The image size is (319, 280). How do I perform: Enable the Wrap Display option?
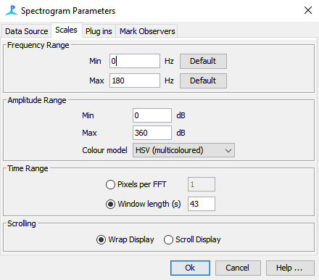pos(101,239)
